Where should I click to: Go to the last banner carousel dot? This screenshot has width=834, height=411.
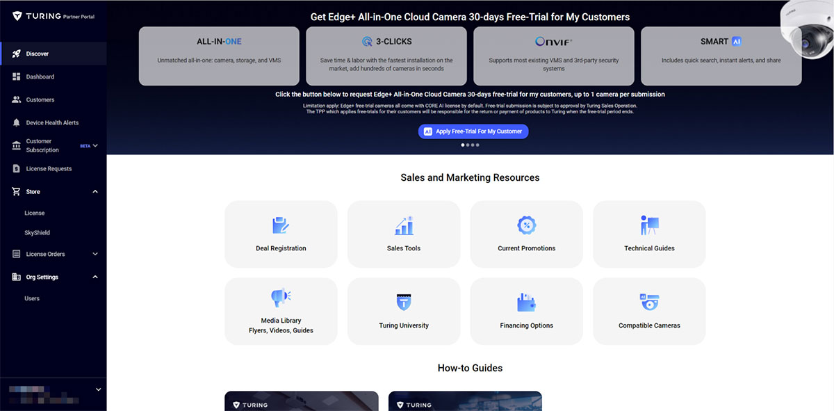[x=477, y=145]
